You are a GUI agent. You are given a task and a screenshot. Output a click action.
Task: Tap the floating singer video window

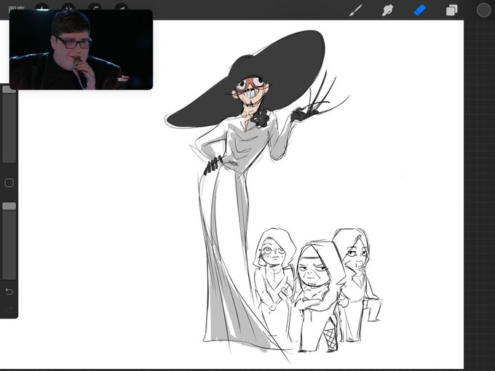pos(81,49)
